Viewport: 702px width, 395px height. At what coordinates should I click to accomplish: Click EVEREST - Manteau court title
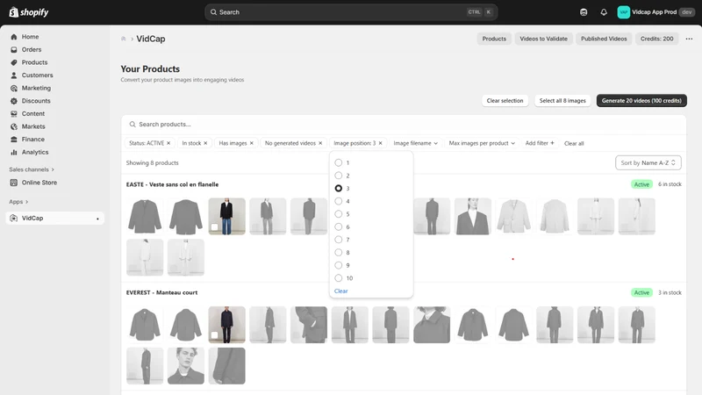pyautogui.click(x=161, y=293)
